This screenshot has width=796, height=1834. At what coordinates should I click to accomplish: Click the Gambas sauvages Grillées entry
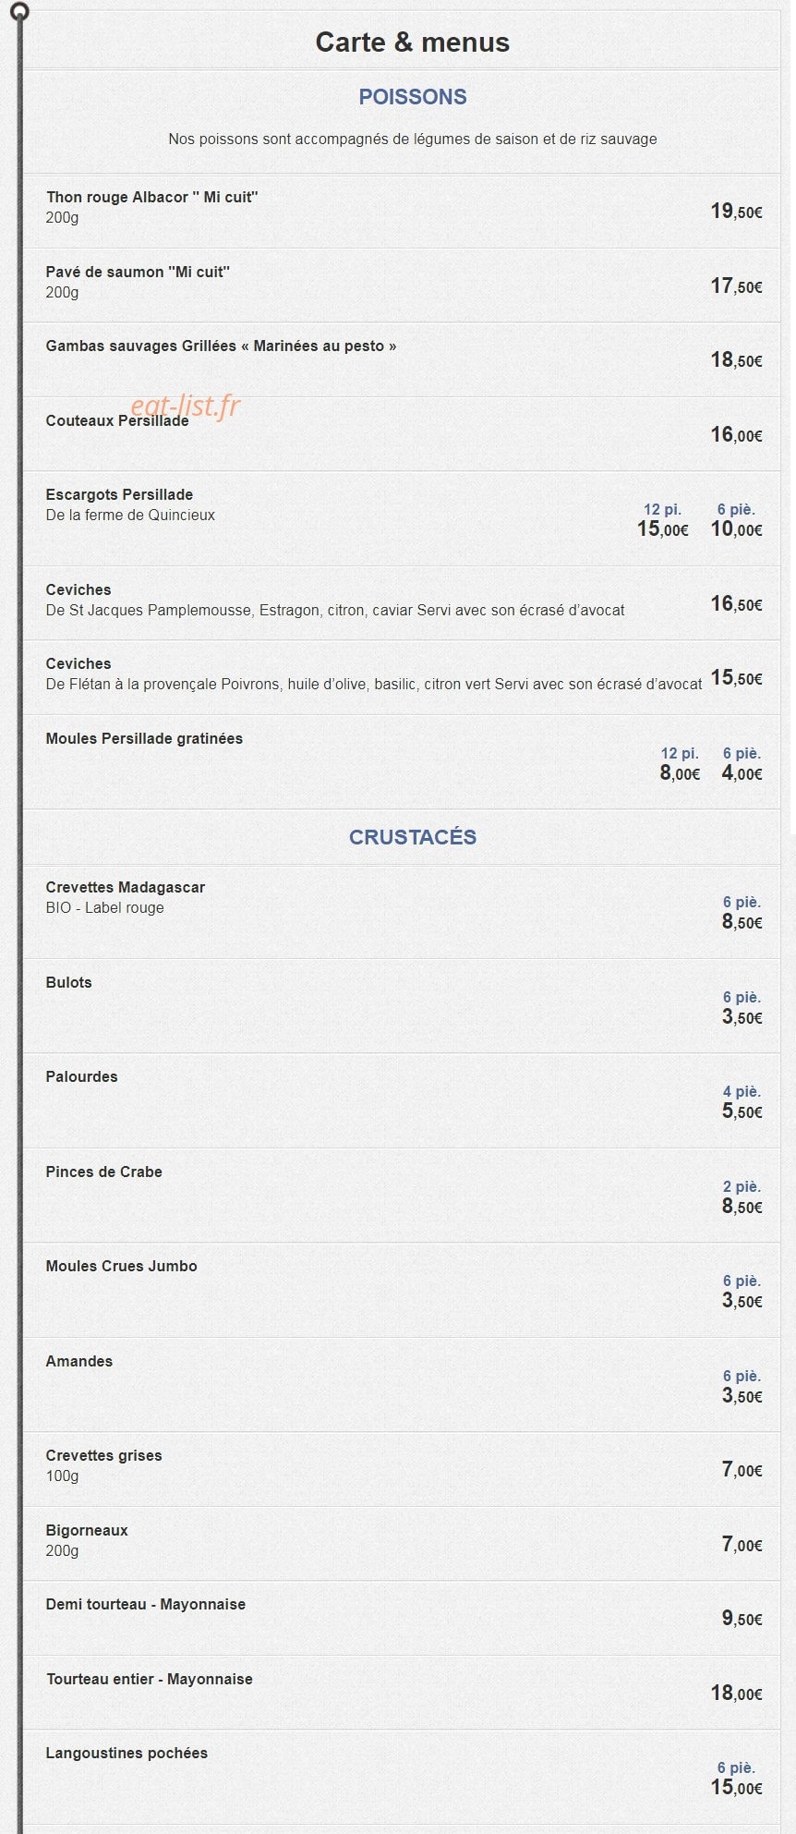click(222, 346)
